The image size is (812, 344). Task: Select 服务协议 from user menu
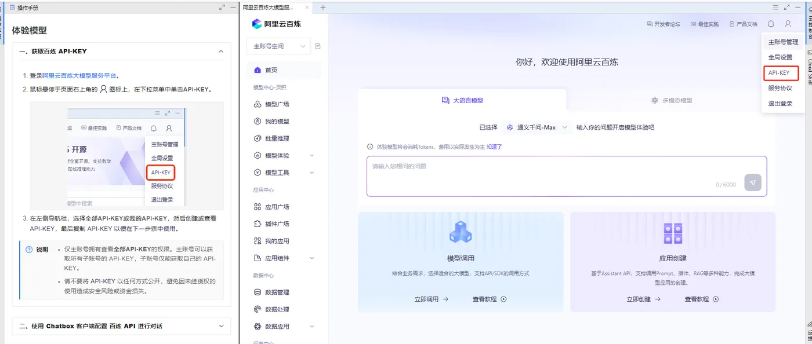(x=780, y=88)
